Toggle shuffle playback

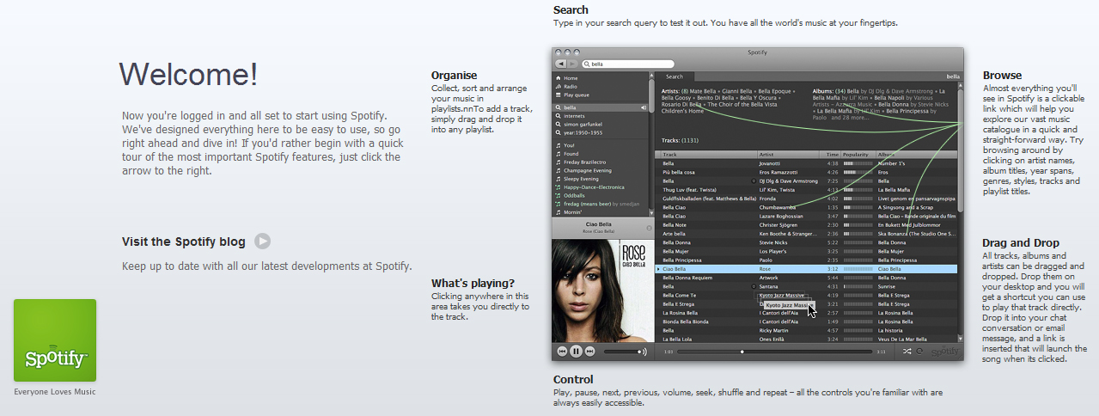908,352
